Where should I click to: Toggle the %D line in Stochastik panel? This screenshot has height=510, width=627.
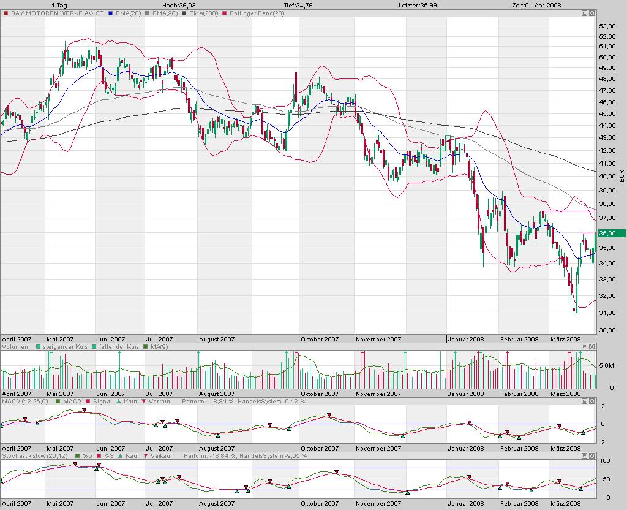click(77, 456)
